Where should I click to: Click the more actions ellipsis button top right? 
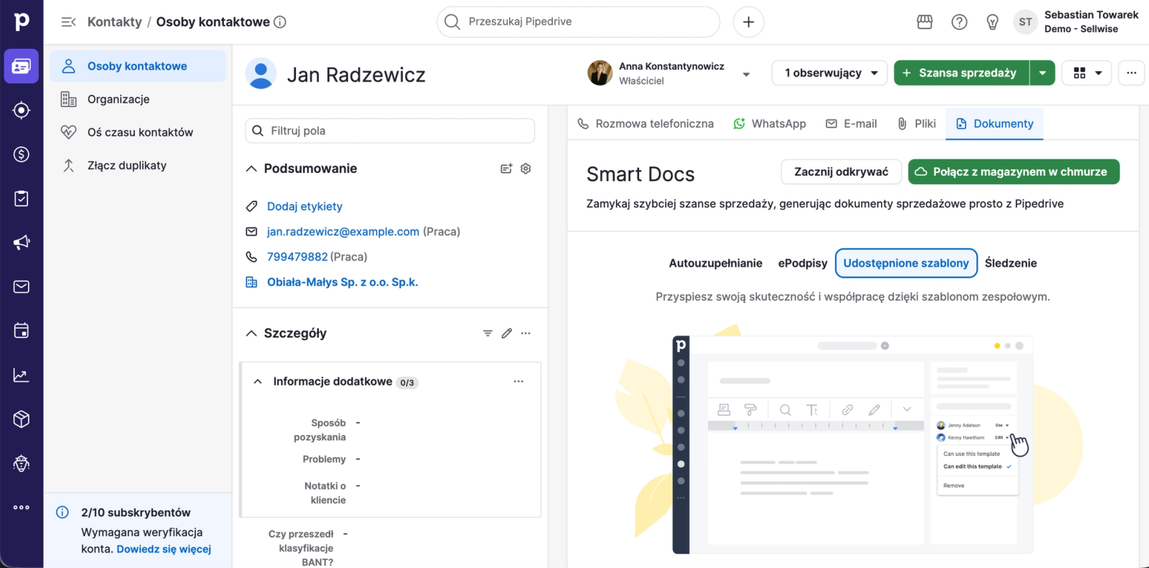[1131, 73]
